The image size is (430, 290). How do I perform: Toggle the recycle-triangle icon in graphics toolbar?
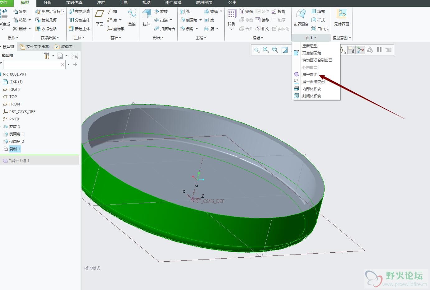pos(370,50)
